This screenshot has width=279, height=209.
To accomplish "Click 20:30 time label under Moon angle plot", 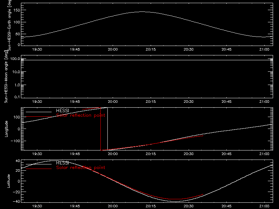I will click(x=189, y=102).
